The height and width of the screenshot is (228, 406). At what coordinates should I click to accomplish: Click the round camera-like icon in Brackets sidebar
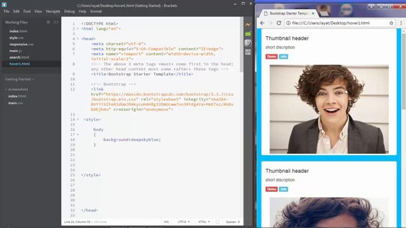(248, 42)
